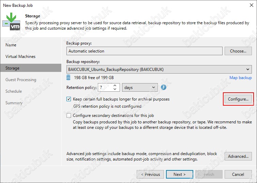Viewport: 257px width, 183px height.
Task: Click the disabled Finish button
Action: 209,174
